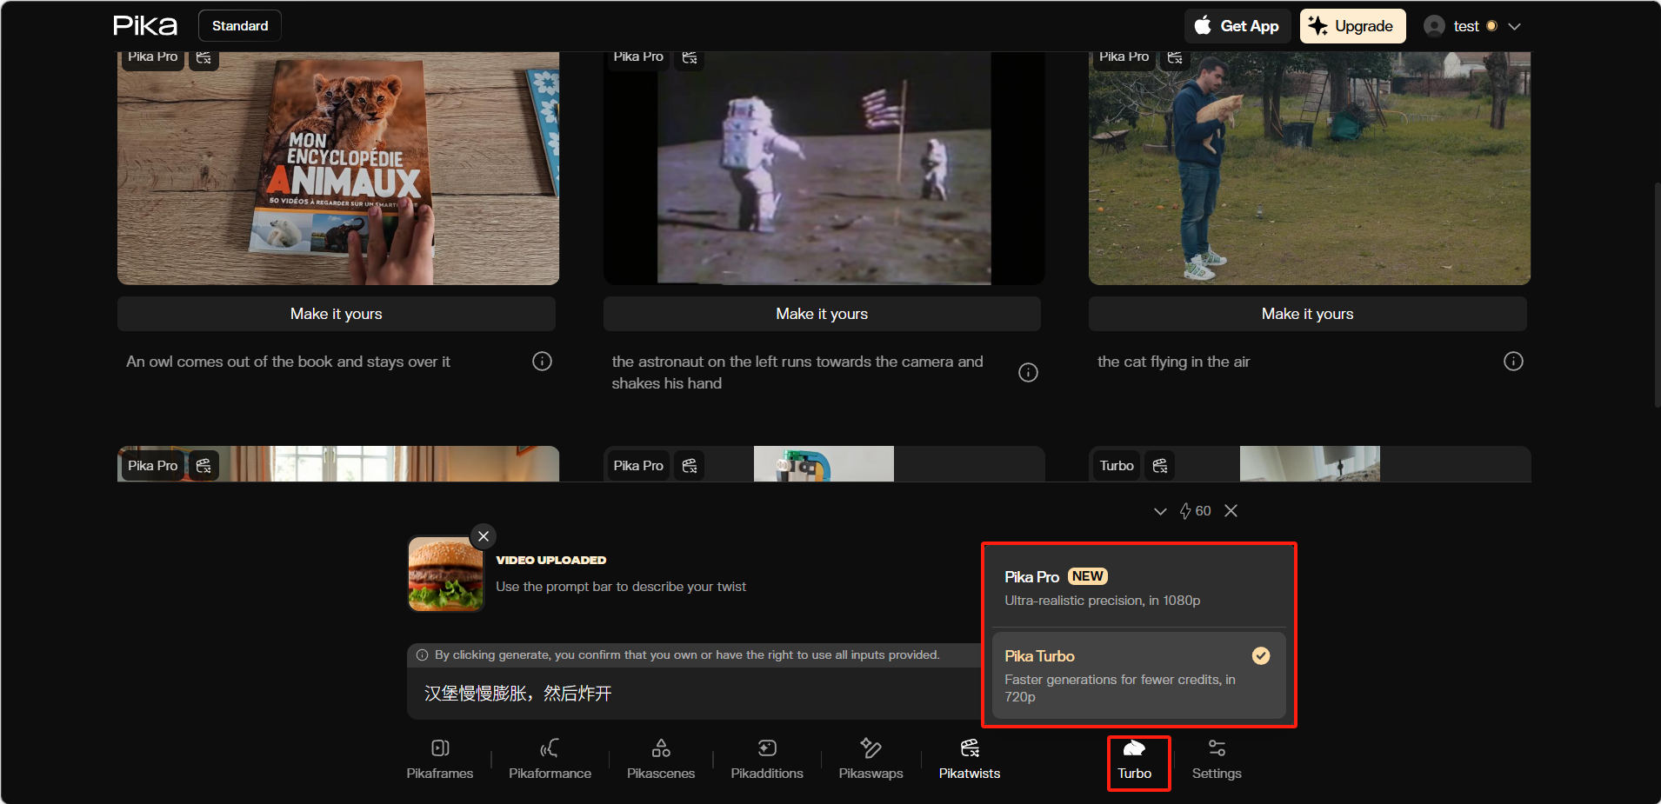
Task: Select the Pika Pro model option
Action: pyautogui.click(x=1138, y=588)
